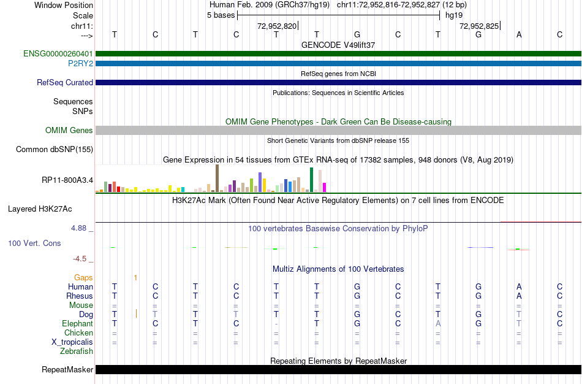This screenshot has width=582, height=384.
Task: Click the RP11-800A3.4 GTEx label
Action: 67,180
